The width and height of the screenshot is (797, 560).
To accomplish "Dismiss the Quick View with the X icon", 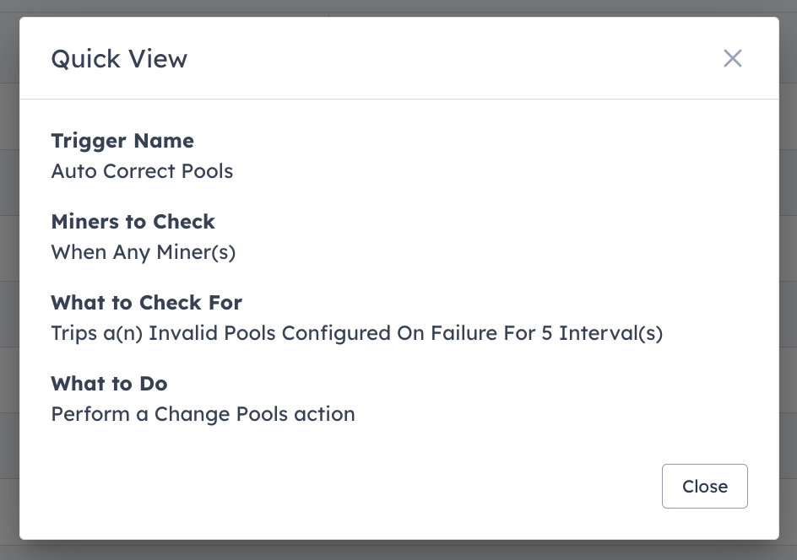I will pyautogui.click(x=732, y=58).
